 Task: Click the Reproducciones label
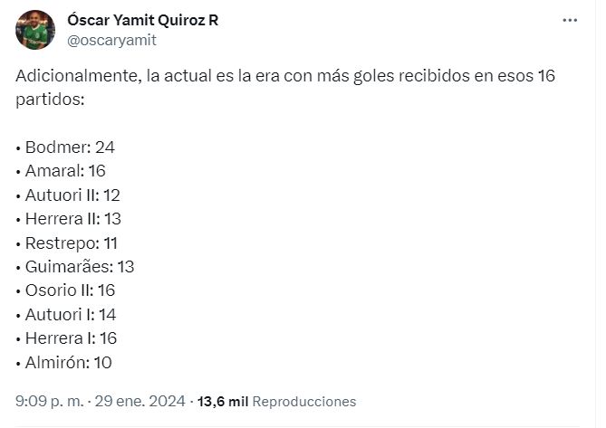coord(304,401)
